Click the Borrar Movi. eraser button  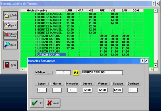click(x=11, y=35)
